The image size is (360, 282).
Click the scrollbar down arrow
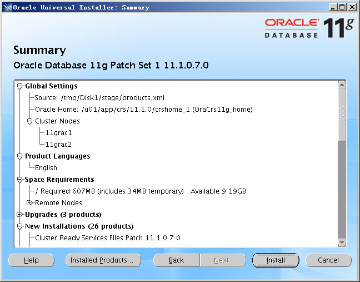342,243
